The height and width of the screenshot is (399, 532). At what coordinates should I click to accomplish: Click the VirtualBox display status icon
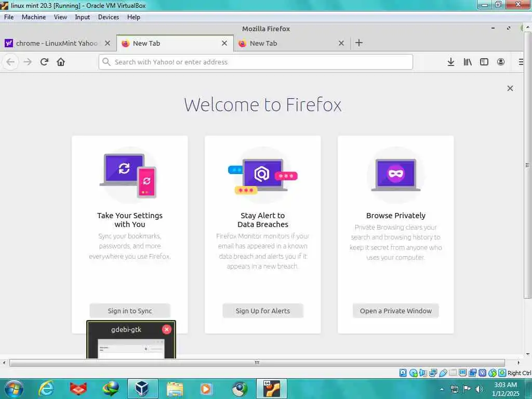coord(462,373)
